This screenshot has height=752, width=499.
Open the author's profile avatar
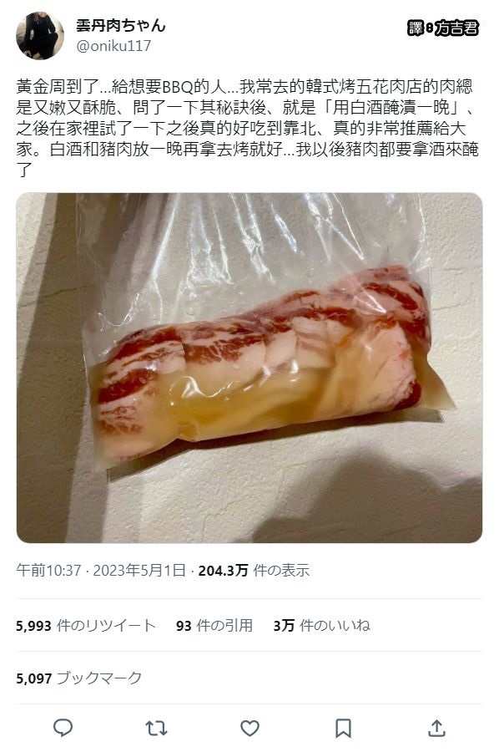pos(40,36)
